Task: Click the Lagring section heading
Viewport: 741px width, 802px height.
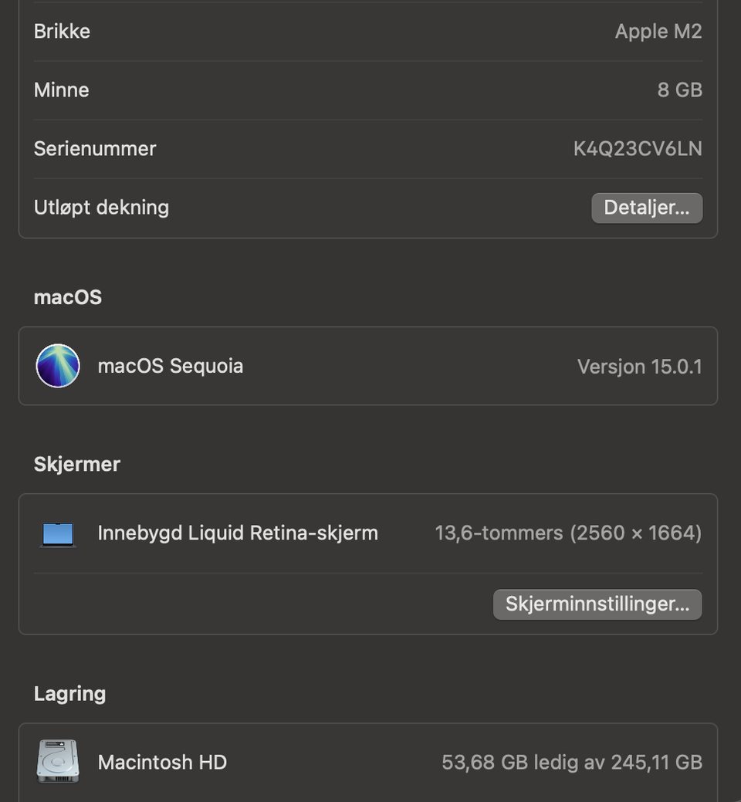Action: (x=69, y=693)
